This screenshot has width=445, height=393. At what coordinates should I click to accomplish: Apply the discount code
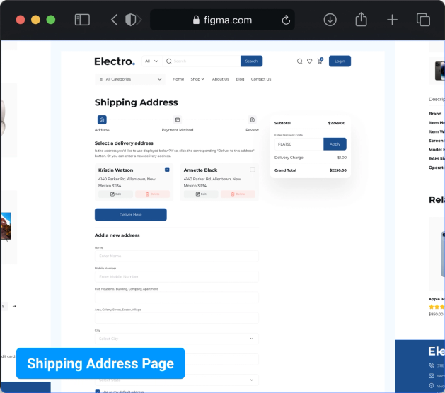(335, 144)
